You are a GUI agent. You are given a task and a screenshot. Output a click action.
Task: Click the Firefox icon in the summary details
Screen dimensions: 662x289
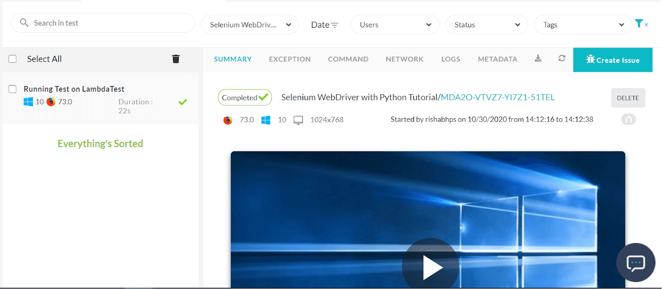pyautogui.click(x=228, y=120)
